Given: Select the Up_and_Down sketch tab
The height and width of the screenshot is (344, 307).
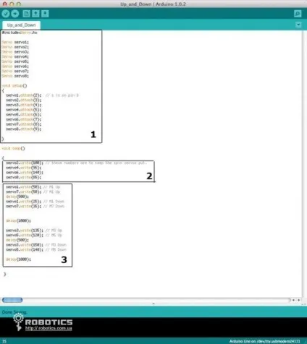Looking at the screenshot, I should tap(21, 25).
